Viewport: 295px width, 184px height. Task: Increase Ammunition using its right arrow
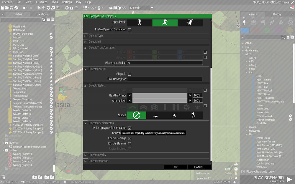click(191, 100)
